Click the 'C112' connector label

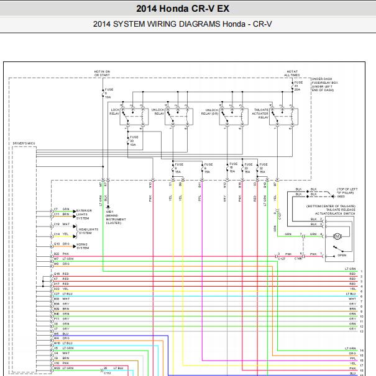[x=108, y=373]
